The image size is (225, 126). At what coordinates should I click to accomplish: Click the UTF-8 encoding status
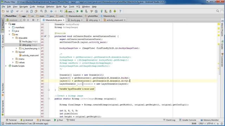click(x=211, y=124)
